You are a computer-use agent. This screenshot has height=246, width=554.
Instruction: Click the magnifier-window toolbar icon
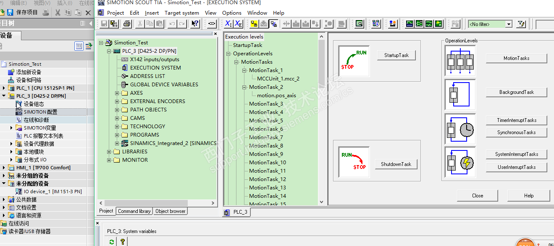click(359, 24)
